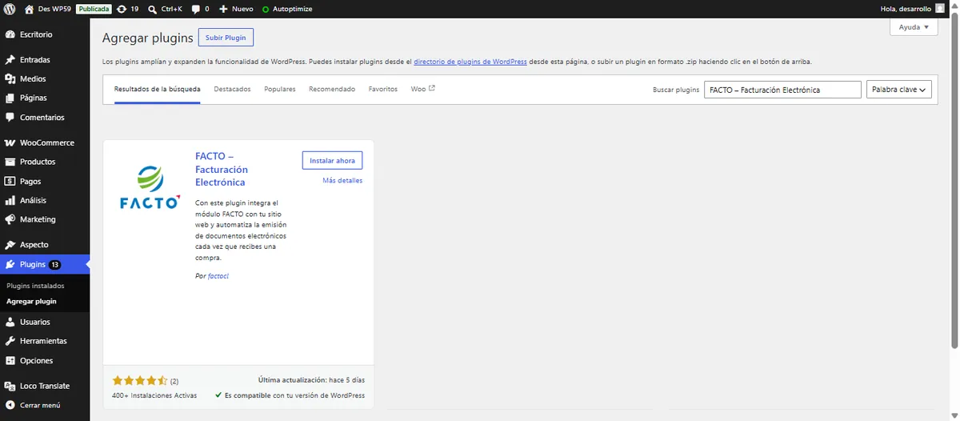Open the Woo external tab
This screenshot has height=421, width=960.
(422, 90)
